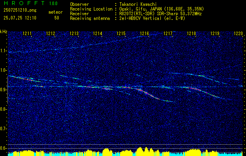The width and height of the screenshot is (246, 156).
Task: Click the 0.6 kHz frequency axis label
Action: 4,148
